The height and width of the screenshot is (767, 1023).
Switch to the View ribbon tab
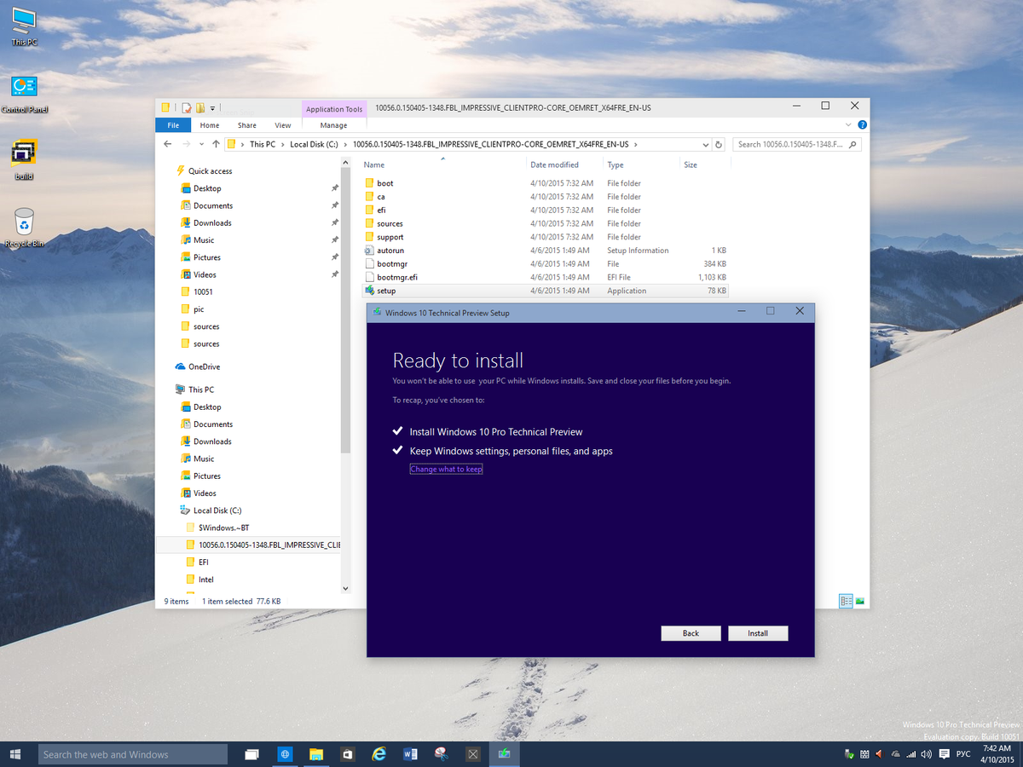[282, 125]
